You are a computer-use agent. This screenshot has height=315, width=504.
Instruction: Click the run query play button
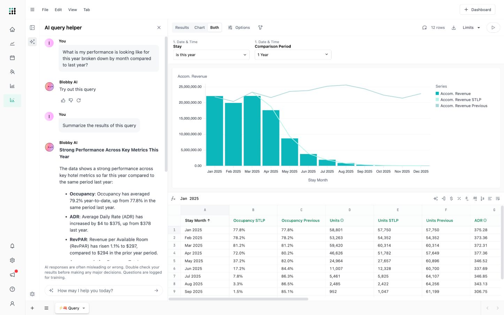point(493,28)
